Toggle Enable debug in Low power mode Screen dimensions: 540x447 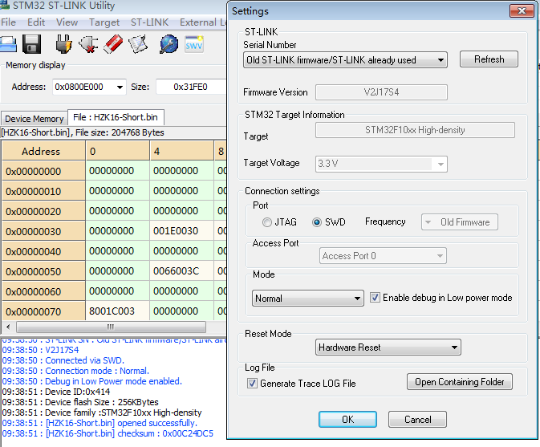click(375, 297)
